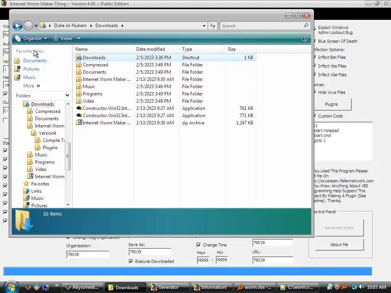
Task: Click the Organisation input field
Action: point(87,254)
